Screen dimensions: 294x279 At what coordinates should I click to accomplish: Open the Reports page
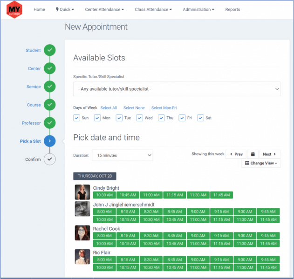[x=232, y=9]
